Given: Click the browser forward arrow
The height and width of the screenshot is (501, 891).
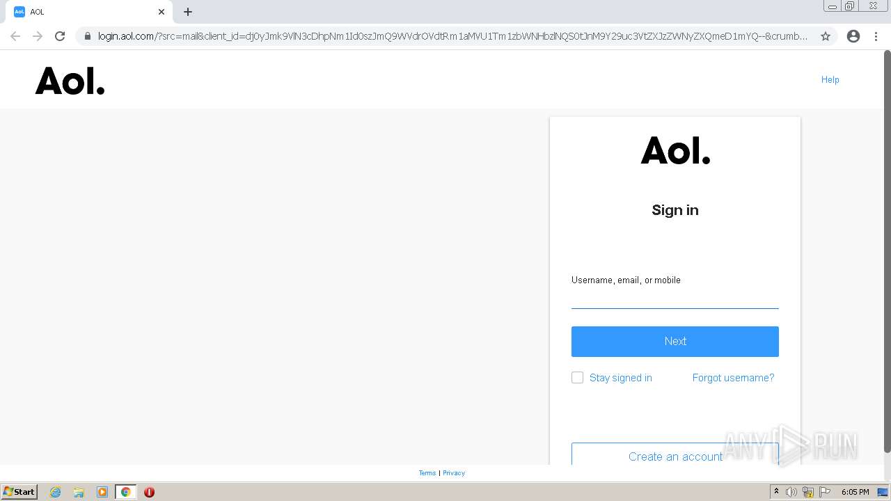Looking at the screenshot, I should [38, 36].
